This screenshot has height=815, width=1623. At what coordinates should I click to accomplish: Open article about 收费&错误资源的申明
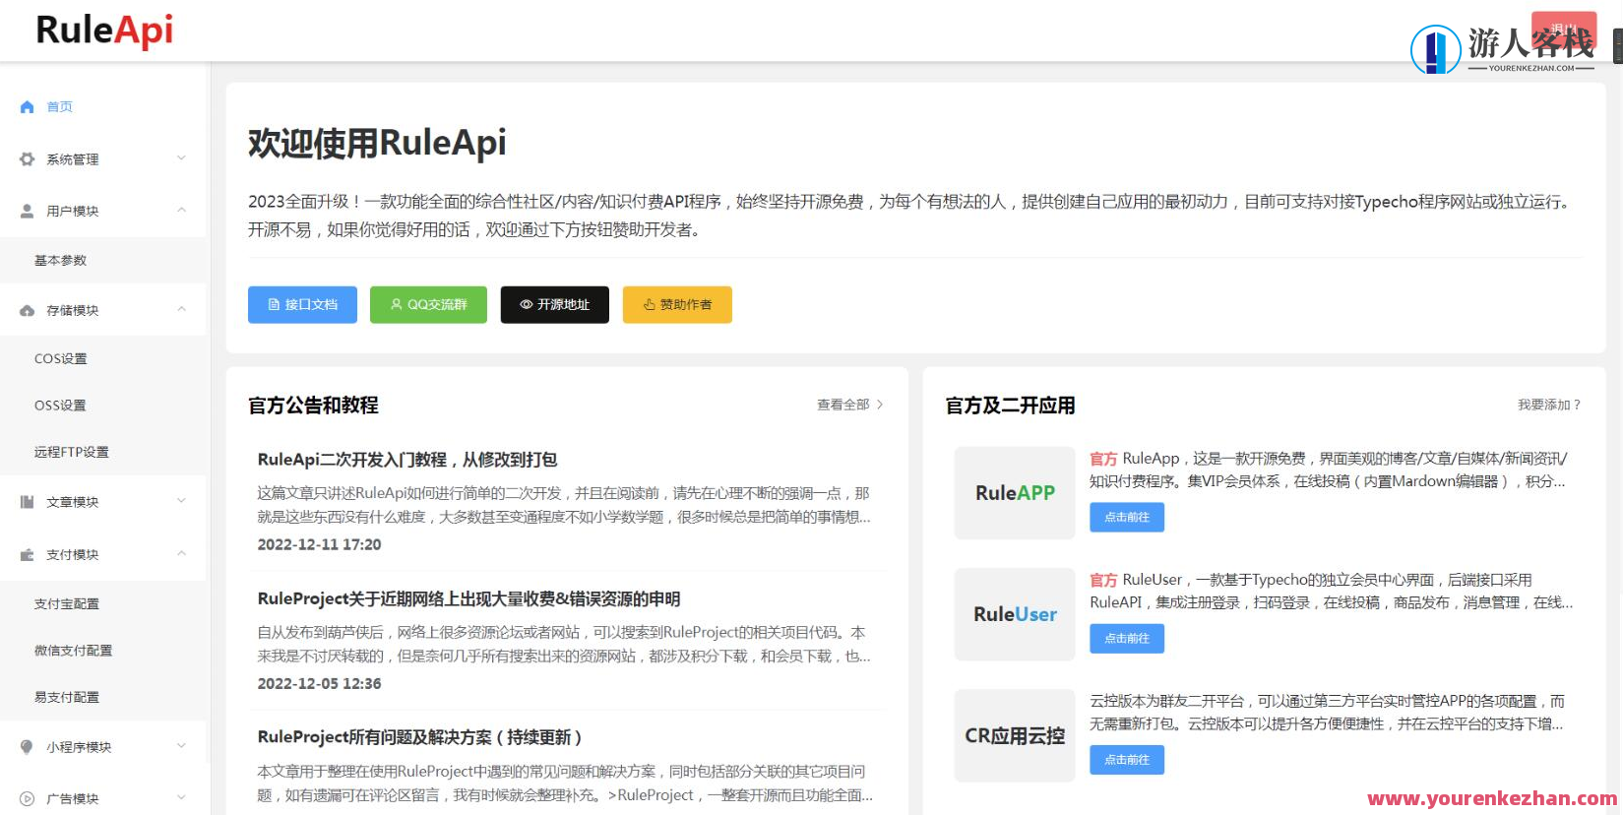point(468,598)
